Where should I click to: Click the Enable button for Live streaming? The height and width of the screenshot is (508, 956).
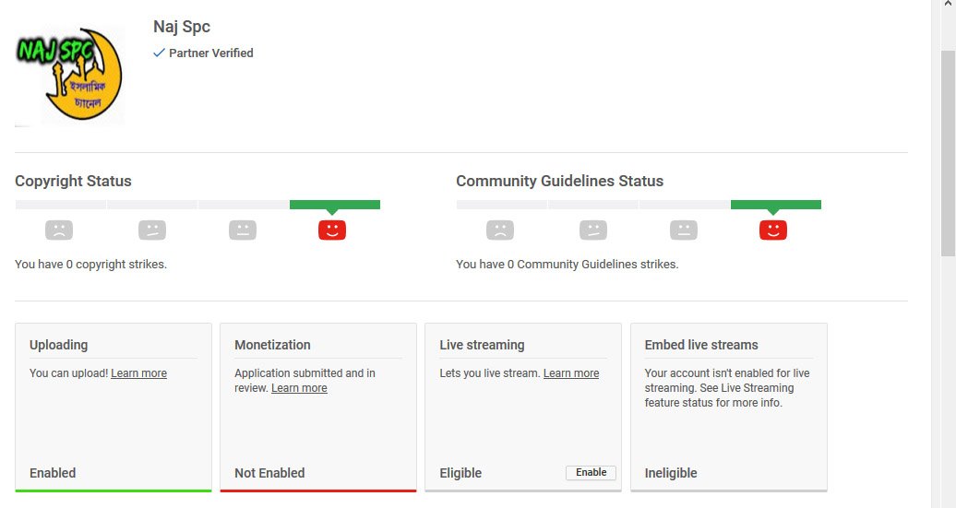tap(591, 473)
